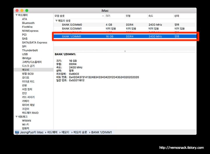
Task: Select SPI in the sidebar
Action: pos(24,46)
